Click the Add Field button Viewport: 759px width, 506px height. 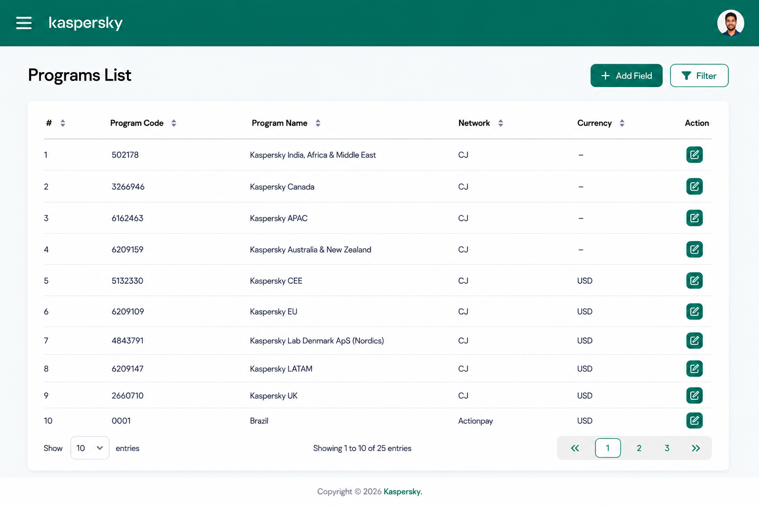(626, 76)
